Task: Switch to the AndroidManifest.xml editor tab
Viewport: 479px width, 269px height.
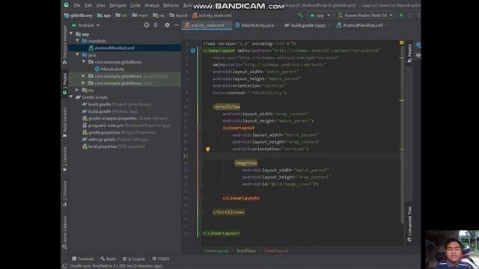Action: 362,25
